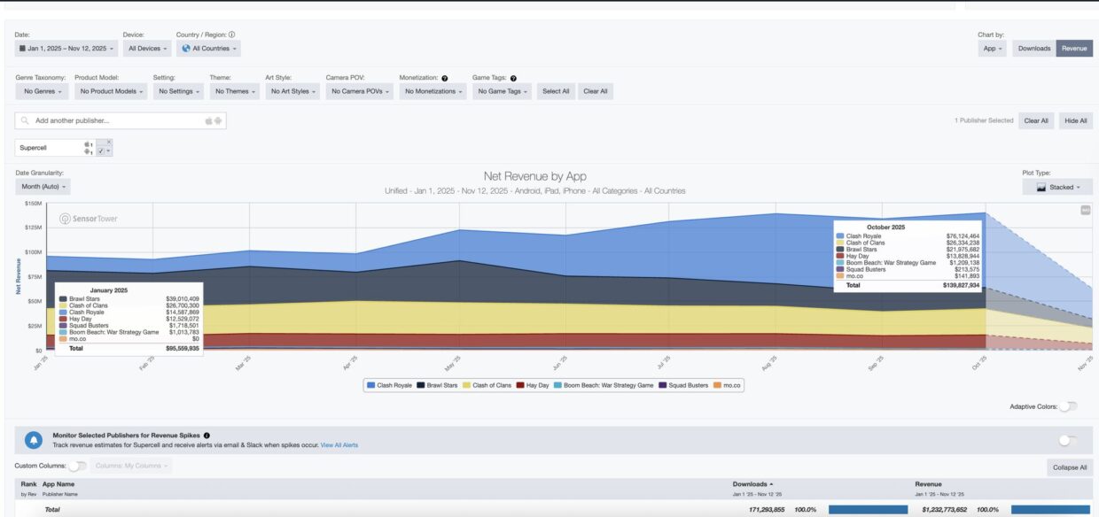Image resolution: width=1099 pixels, height=517 pixels.
Task: Click the Sensor Tower logo watermark on chart
Action: [88, 219]
